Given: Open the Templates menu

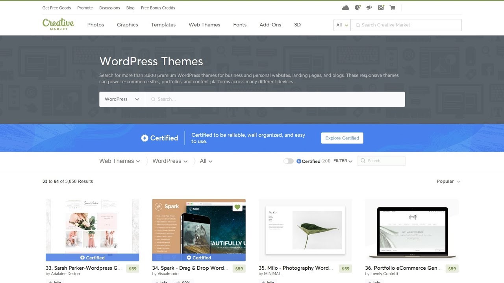Looking at the screenshot, I should (163, 25).
